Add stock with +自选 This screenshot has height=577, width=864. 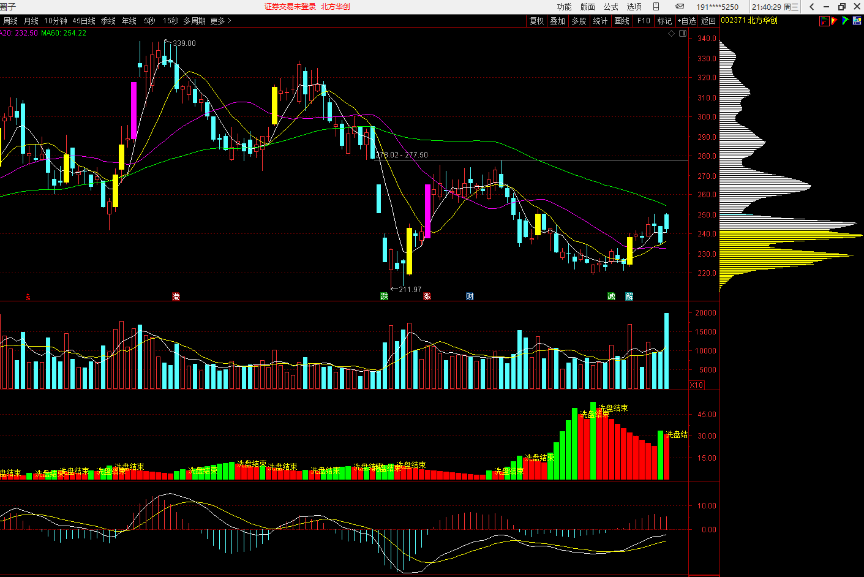(687, 21)
